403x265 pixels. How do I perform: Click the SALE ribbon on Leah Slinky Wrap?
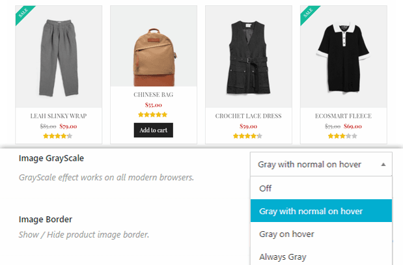[23, 14]
